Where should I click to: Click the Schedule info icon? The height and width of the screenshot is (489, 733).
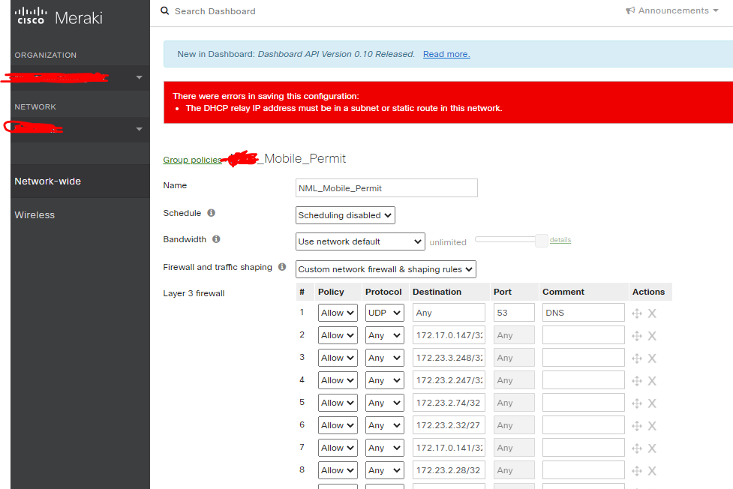211,212
